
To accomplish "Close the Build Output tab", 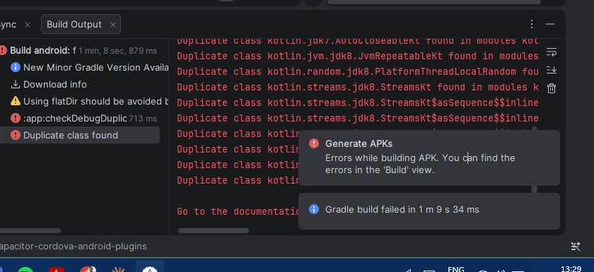I will (x=112, y=25).
